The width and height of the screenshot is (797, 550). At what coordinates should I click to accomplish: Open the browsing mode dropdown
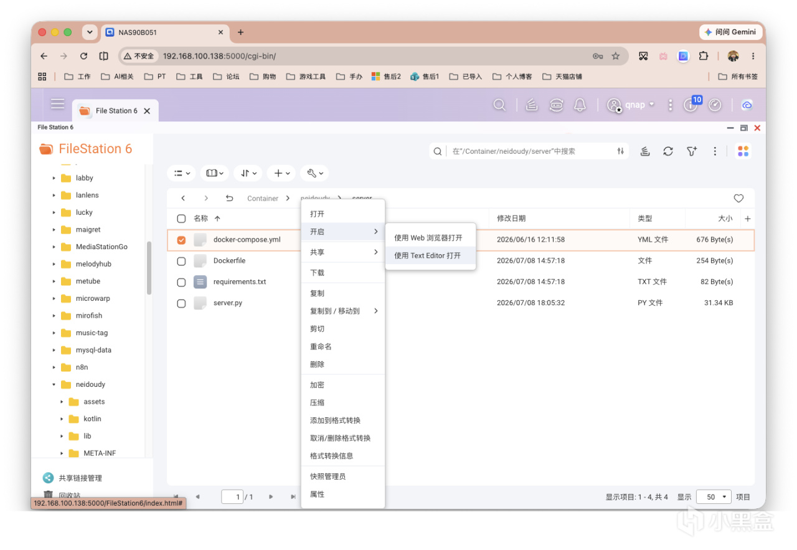[x=215, y=173]
